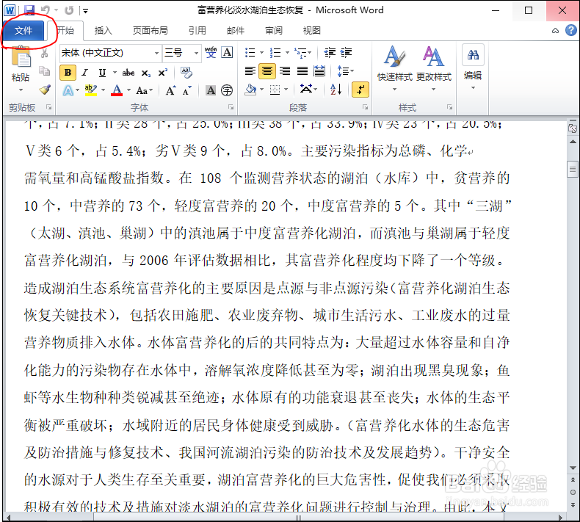This screenshot has width=580, height=522.
Task: Apply a numbered list
Action: [x=275, y=53]
